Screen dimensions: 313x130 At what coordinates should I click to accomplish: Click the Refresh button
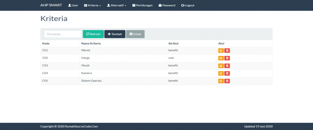[x=93, y=34]
